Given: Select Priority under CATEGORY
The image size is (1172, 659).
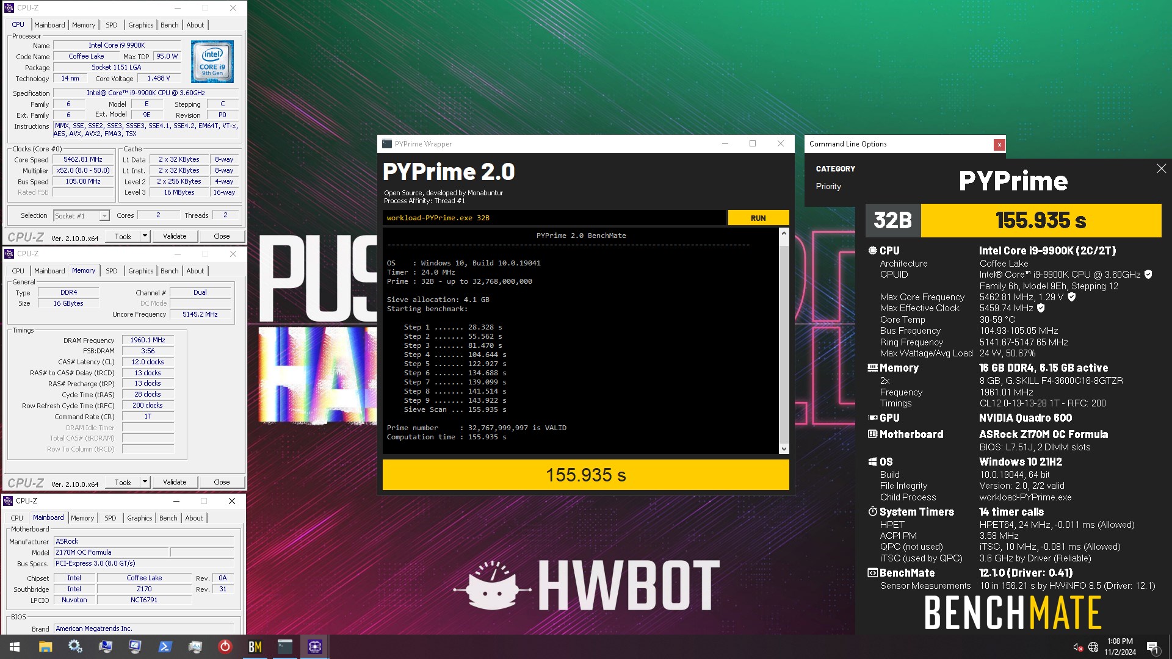Looking at the screenshot, I should 828,187.
